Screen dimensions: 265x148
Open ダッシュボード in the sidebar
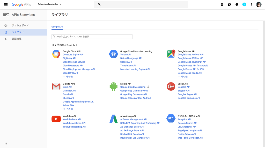(x=24, y=25)
